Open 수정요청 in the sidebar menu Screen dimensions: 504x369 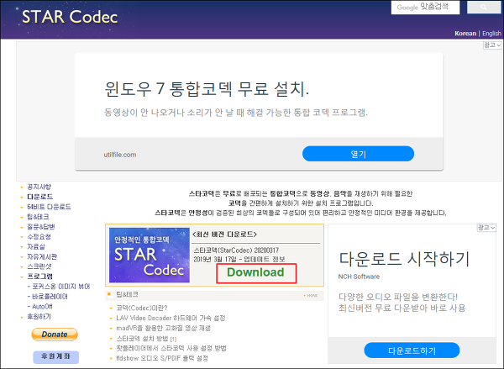pos(39,237)
